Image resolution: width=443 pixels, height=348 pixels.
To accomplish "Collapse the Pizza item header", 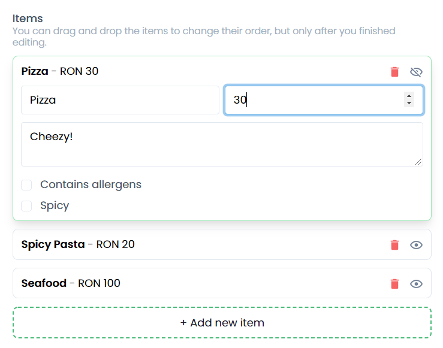I will pos(180,72).
